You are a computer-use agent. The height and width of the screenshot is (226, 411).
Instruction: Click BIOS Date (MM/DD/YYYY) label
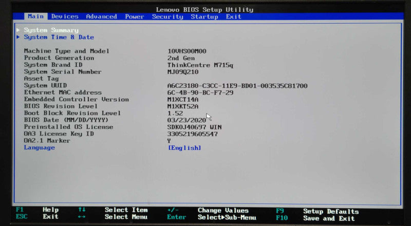coord(66,120)
